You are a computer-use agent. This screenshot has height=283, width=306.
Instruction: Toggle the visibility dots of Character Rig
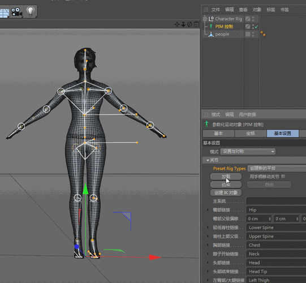(x=253, y=19)
